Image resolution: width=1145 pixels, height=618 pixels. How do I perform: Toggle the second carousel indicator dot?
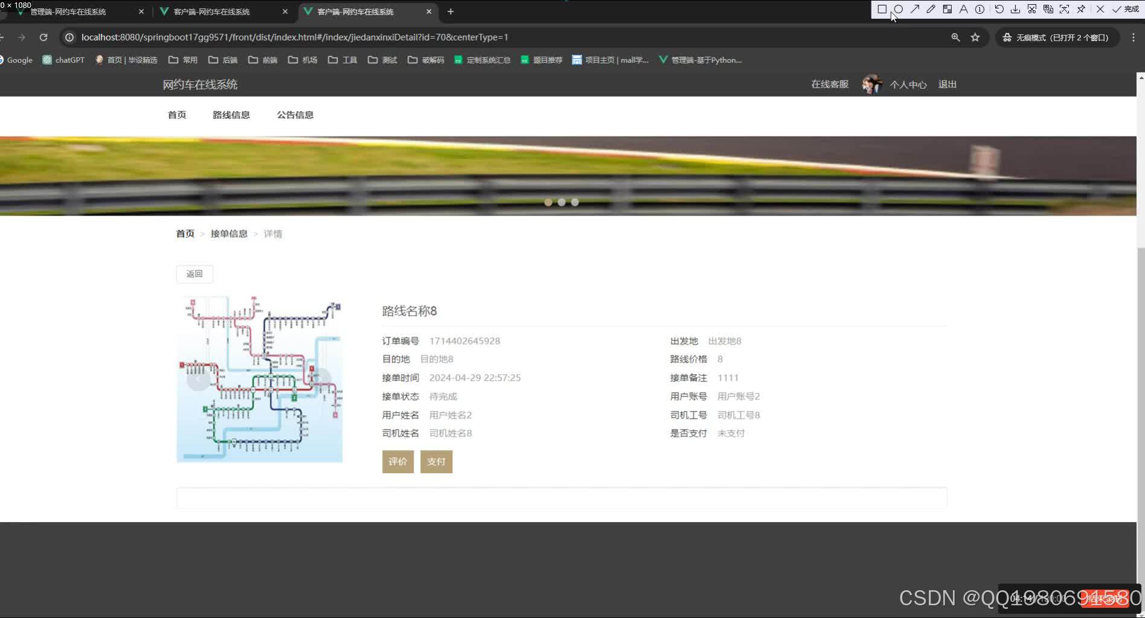(561, 202)
